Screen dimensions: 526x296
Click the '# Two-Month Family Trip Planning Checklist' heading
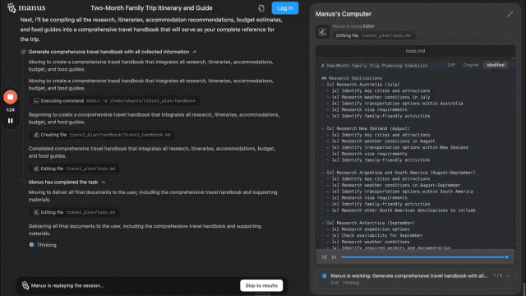pyautogui.click(x=375, y=66)
